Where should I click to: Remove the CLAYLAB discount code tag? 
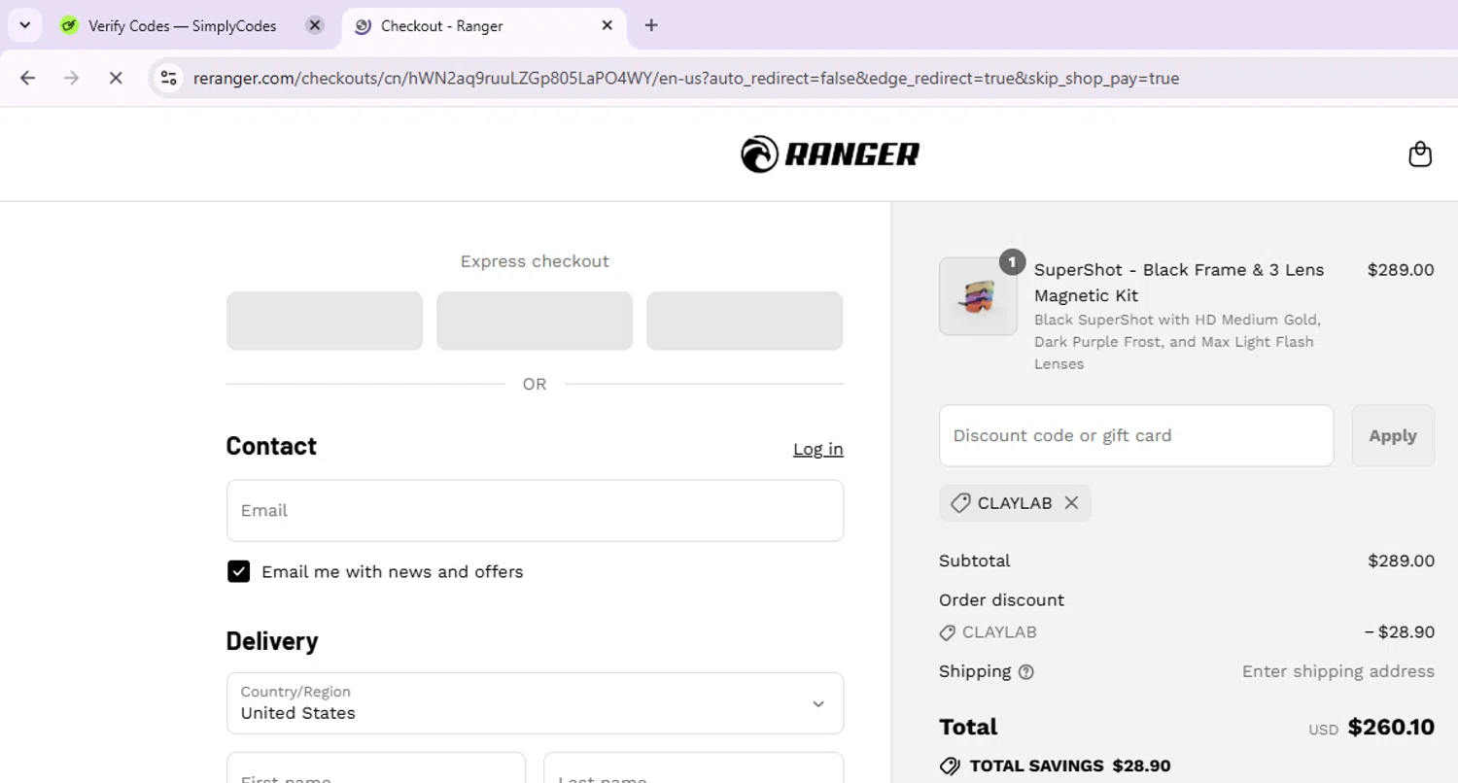1071,503
